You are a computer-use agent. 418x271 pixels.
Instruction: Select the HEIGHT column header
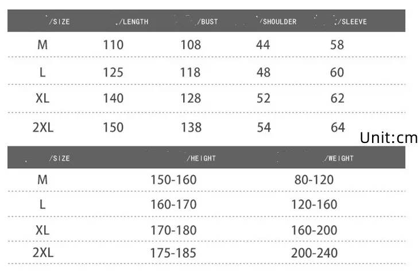(201, 158)
